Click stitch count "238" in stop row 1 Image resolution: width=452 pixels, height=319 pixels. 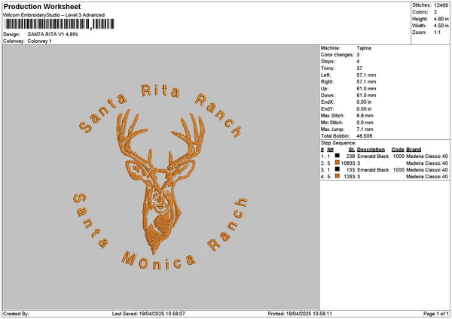tap(350, 156)
